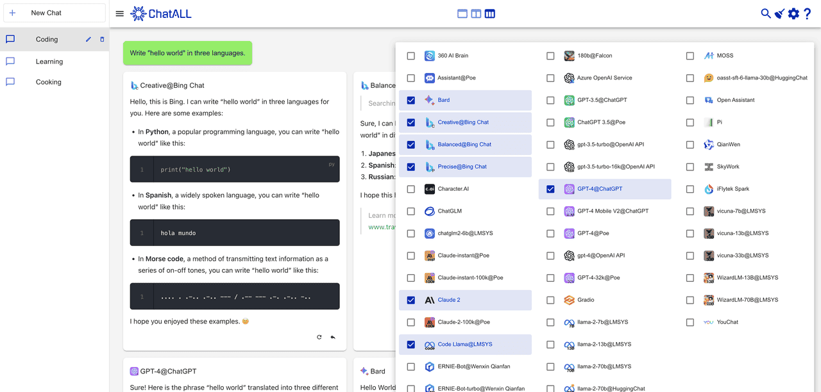
Task: Select the Cooking chat in the sidebar
Action: (49, 82)
